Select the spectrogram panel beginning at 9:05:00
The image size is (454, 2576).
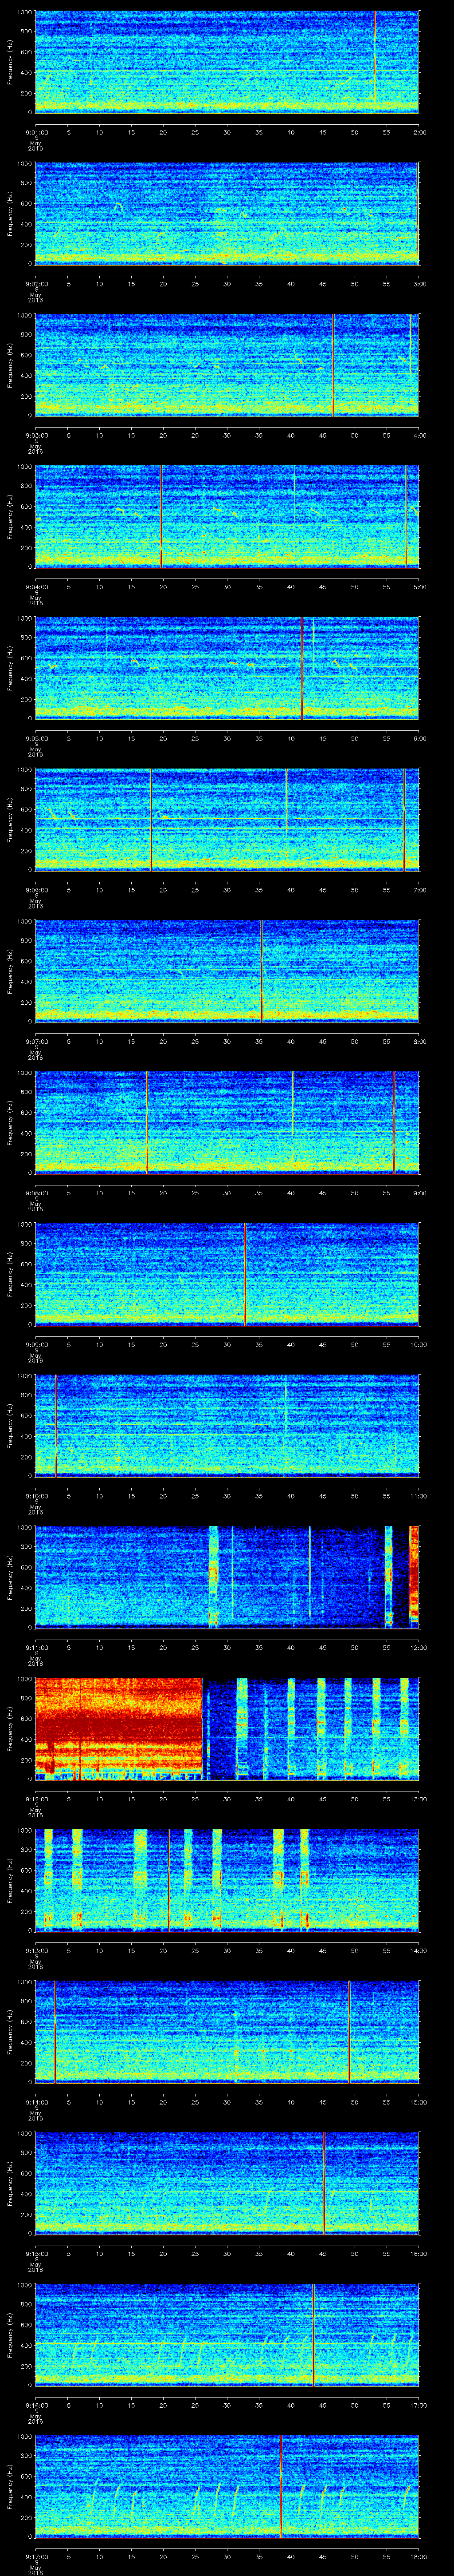click(x=227, y=668)
